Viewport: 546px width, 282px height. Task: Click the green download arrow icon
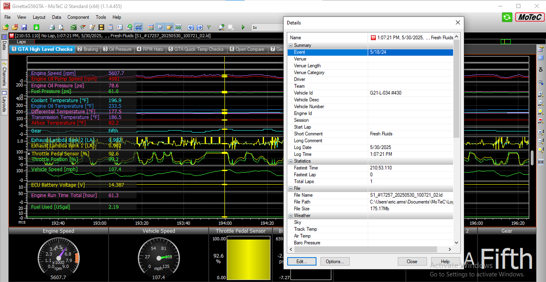pyautogui.click(x=36, y=27)
